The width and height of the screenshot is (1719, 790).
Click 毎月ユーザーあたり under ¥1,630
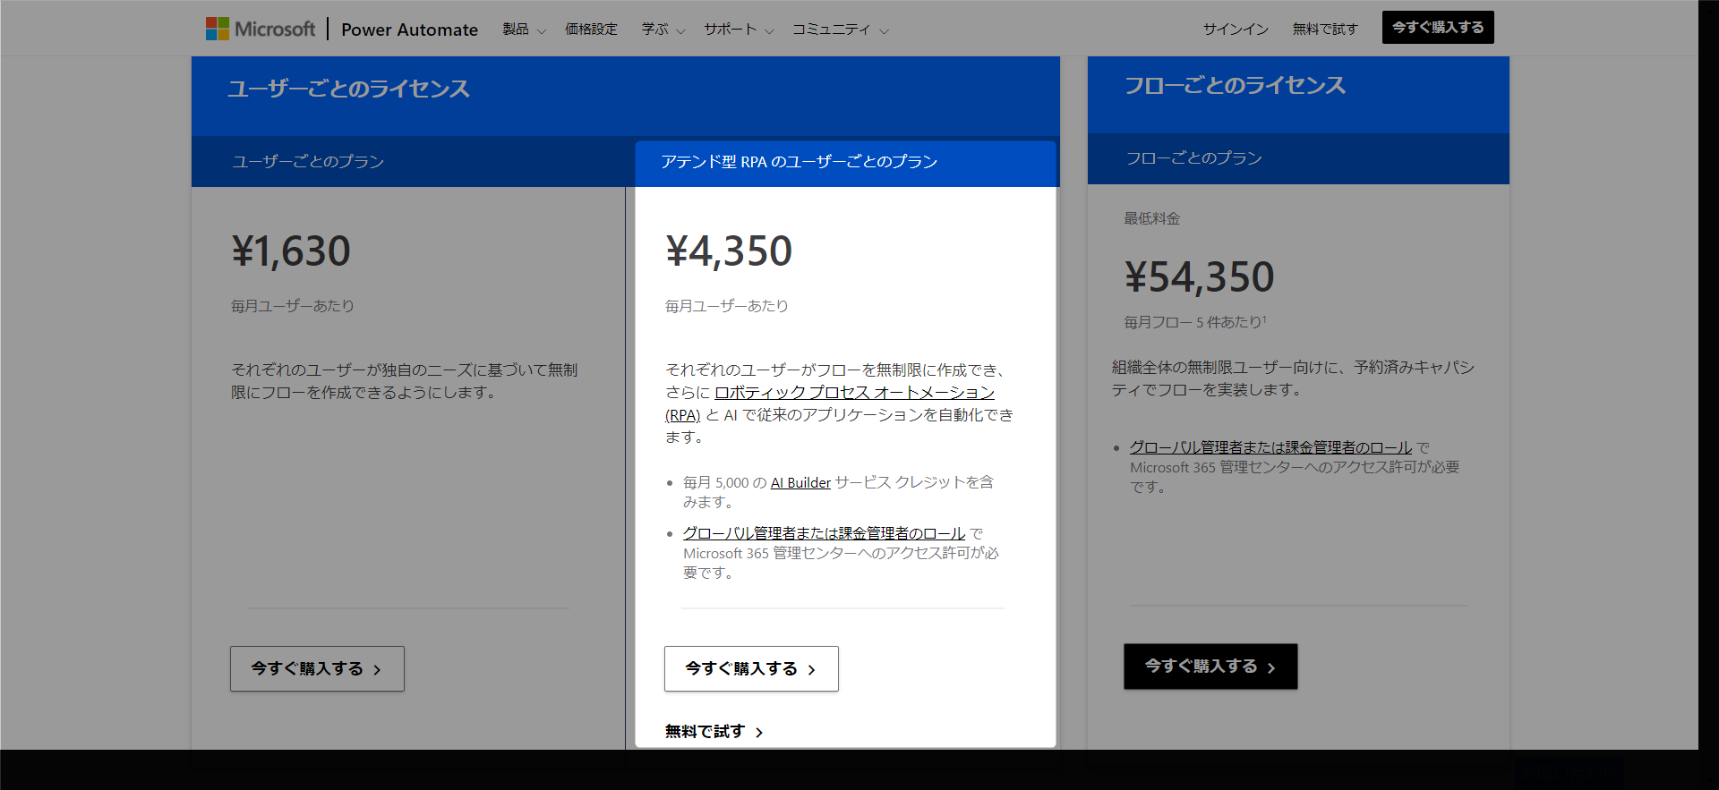(x=293, y=306)
